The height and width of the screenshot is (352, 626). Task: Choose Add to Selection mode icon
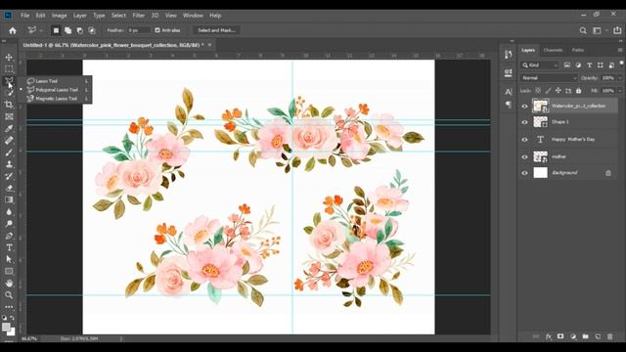click(67, 30)
